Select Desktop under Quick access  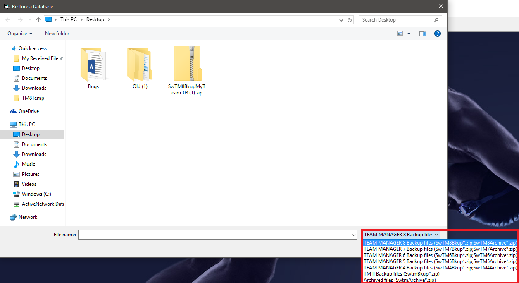coord(31,68)
